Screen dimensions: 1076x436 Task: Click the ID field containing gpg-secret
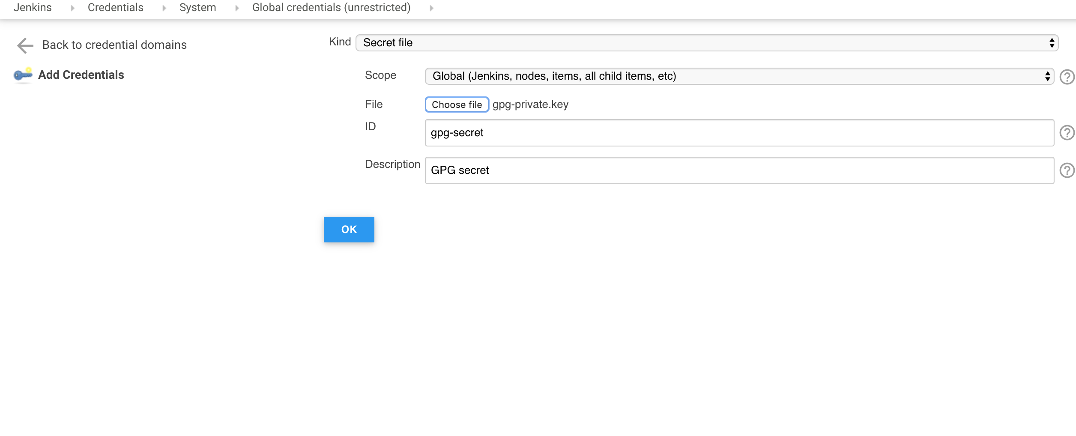point(739,133)
